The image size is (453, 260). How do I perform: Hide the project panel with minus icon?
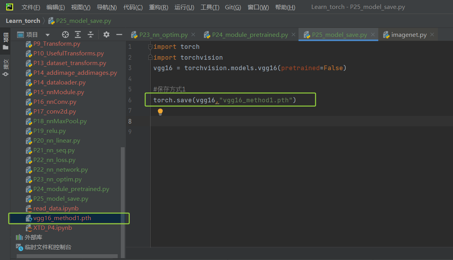point(119,35)
